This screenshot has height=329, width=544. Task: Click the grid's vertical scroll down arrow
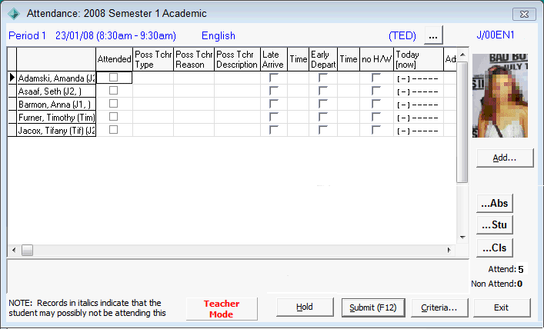[x=462, y=238]
